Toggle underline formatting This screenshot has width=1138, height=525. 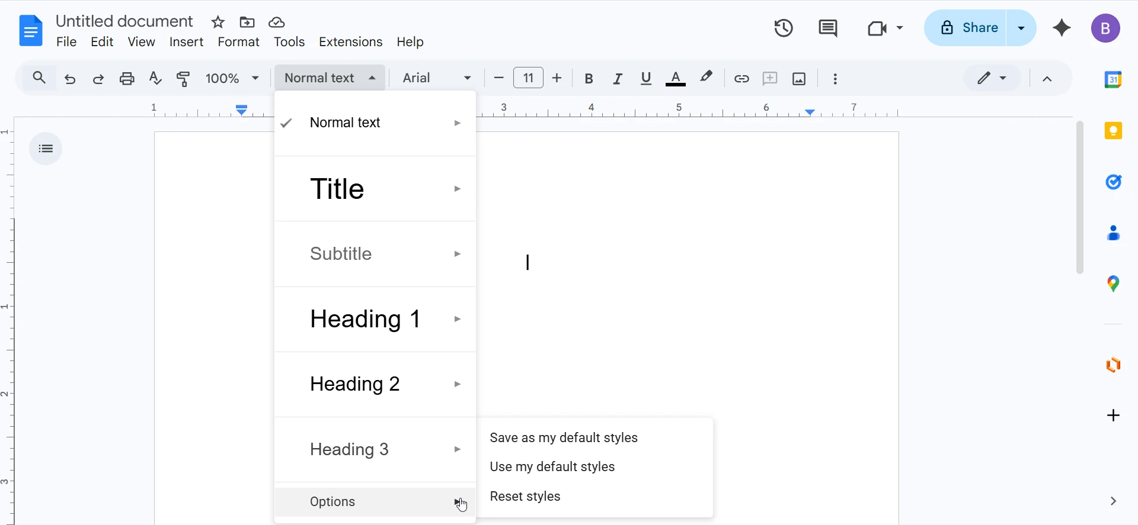(x=646, y=79)
